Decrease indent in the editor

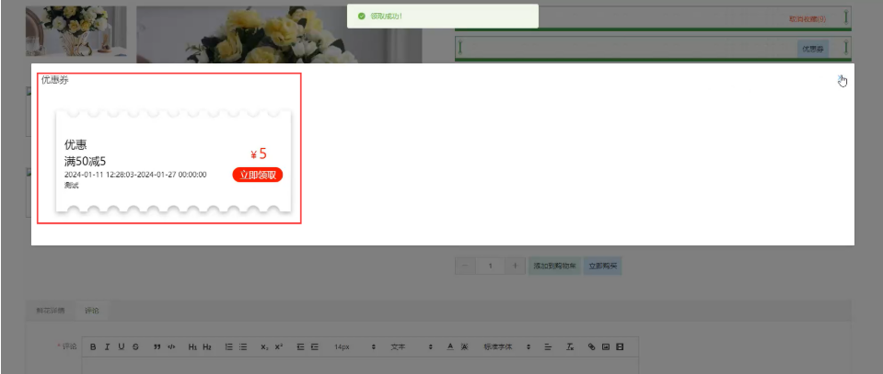301,347
